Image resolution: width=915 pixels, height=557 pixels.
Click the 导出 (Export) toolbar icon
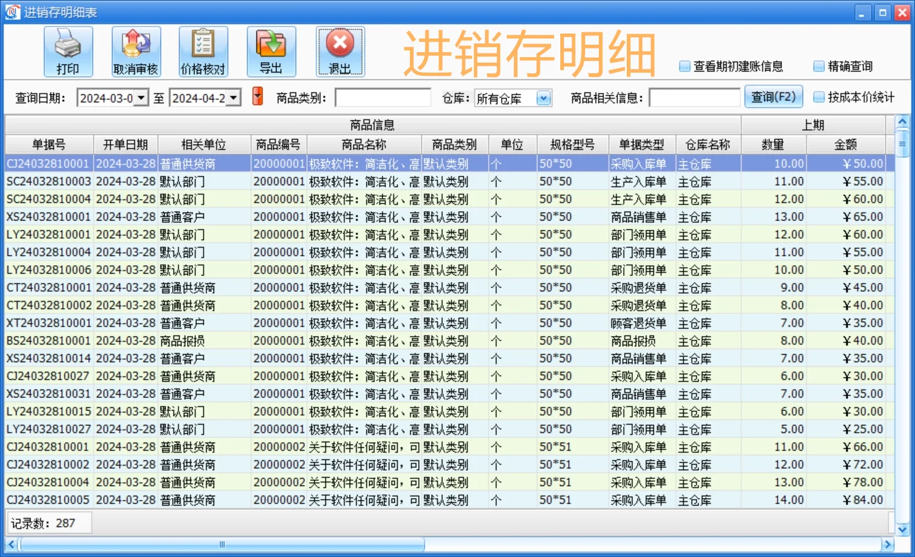271,51
